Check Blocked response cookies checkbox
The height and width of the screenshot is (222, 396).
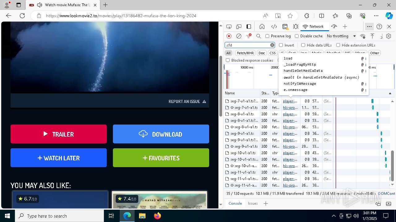[228, 60]
